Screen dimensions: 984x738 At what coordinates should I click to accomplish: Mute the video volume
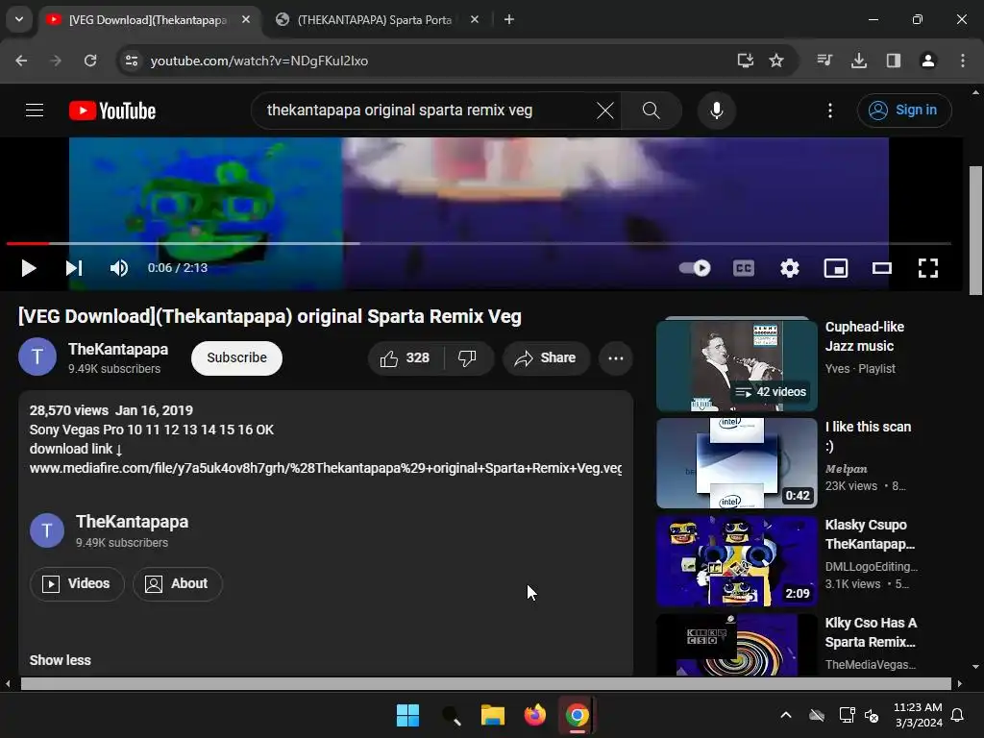point(119,269)
